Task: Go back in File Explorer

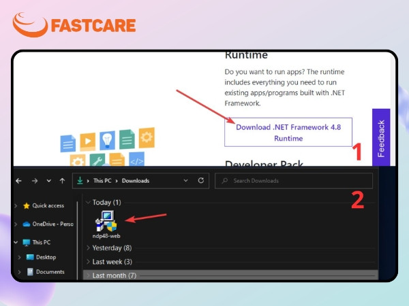Action: pos(19,181)
